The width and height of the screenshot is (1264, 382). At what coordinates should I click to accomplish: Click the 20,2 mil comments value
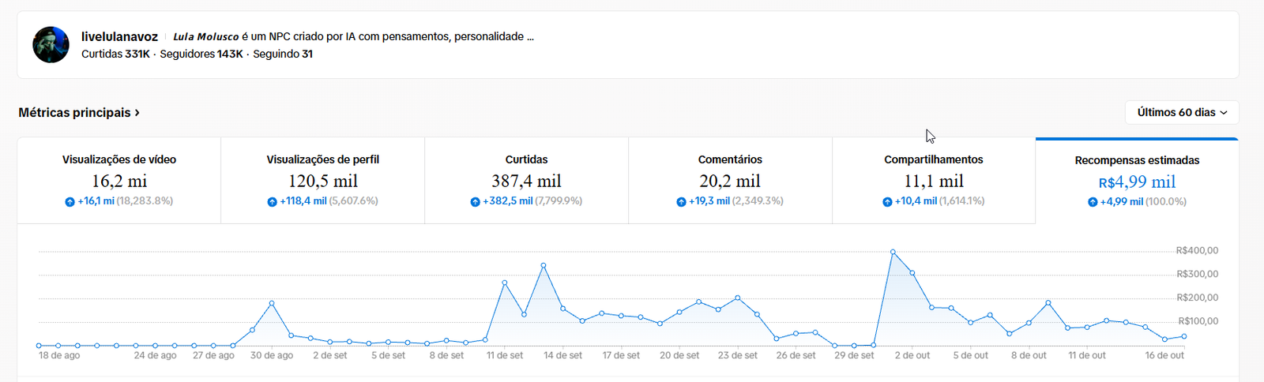(730, 181)
